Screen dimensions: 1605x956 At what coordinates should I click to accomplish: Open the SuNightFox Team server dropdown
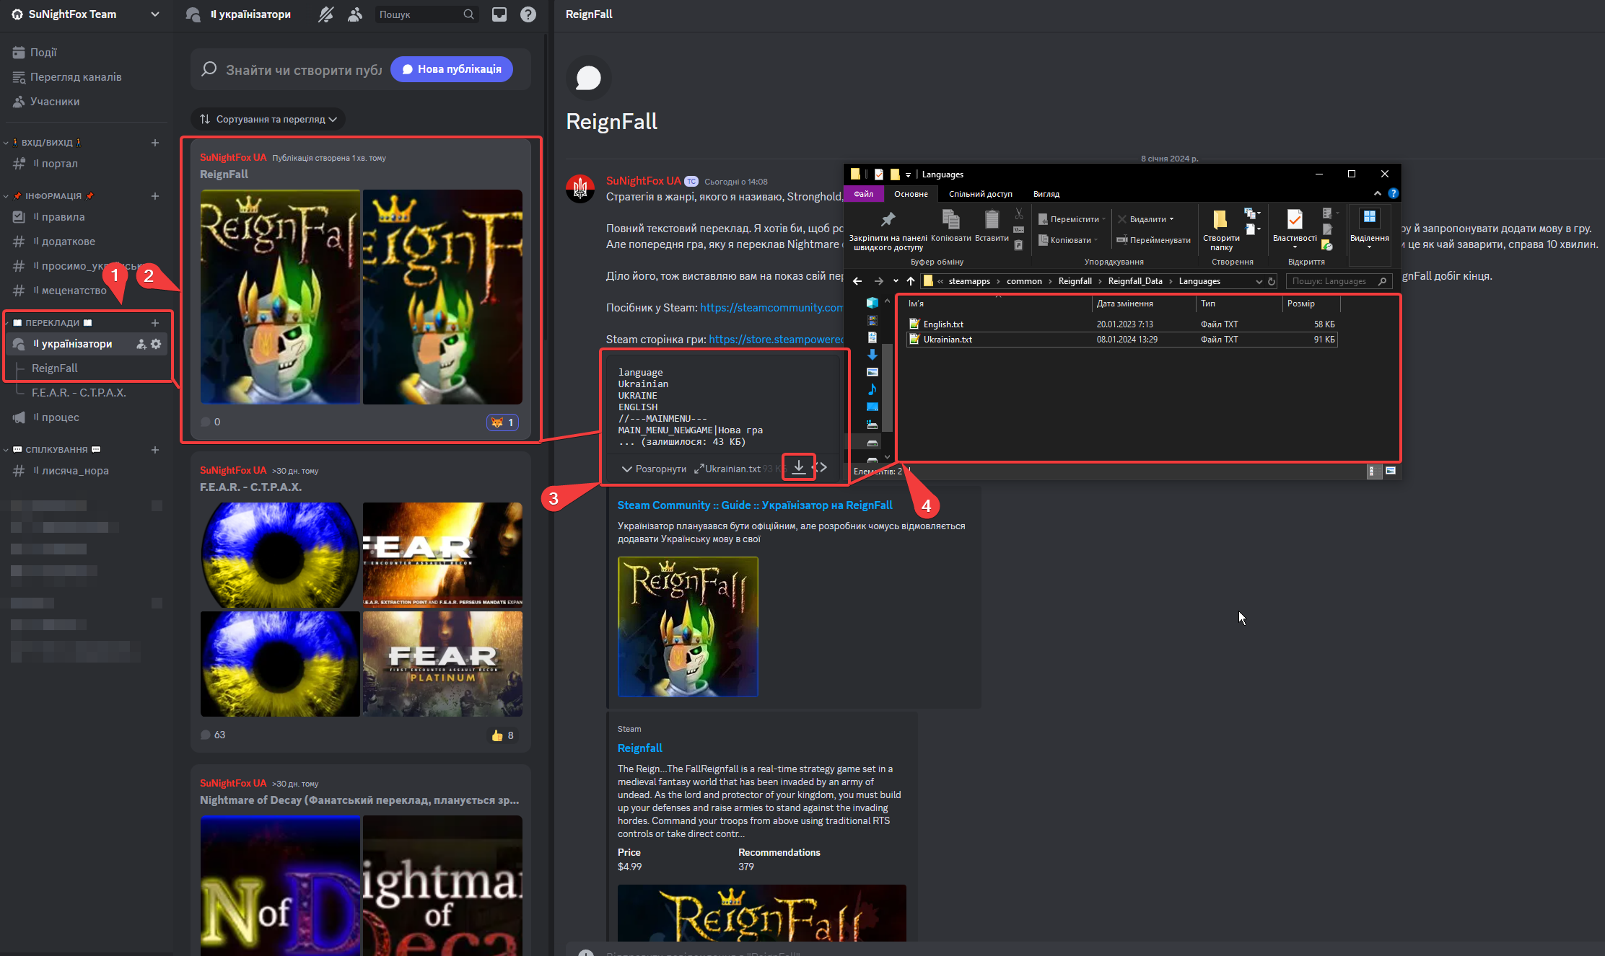click(x=155, y=14)
